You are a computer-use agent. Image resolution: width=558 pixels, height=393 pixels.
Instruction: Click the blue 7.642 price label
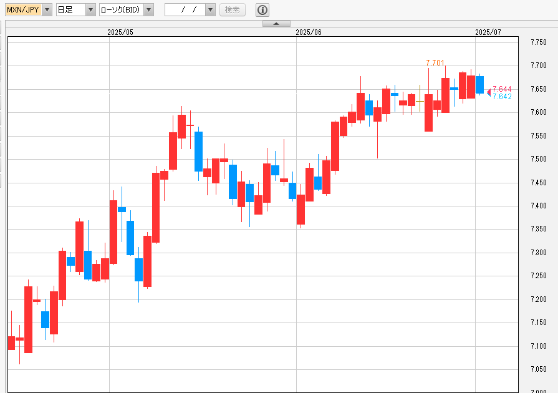tap(502, 97)
